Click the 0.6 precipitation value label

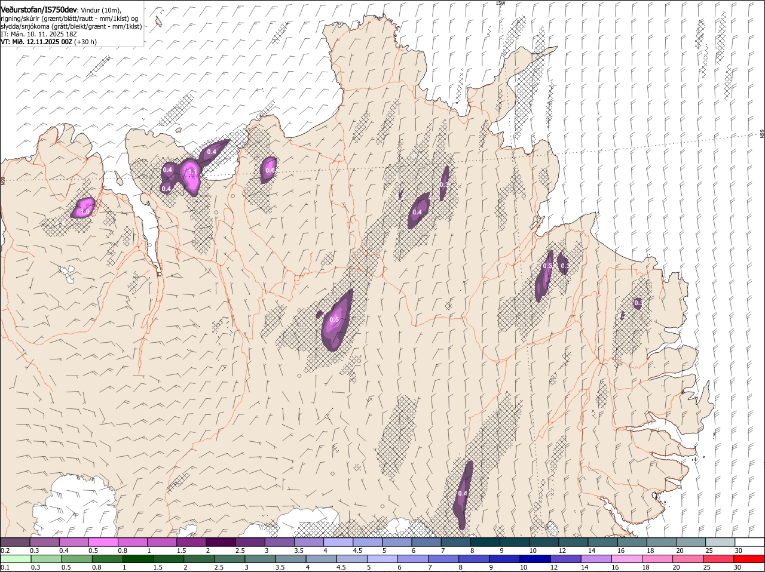pos(270,170)
